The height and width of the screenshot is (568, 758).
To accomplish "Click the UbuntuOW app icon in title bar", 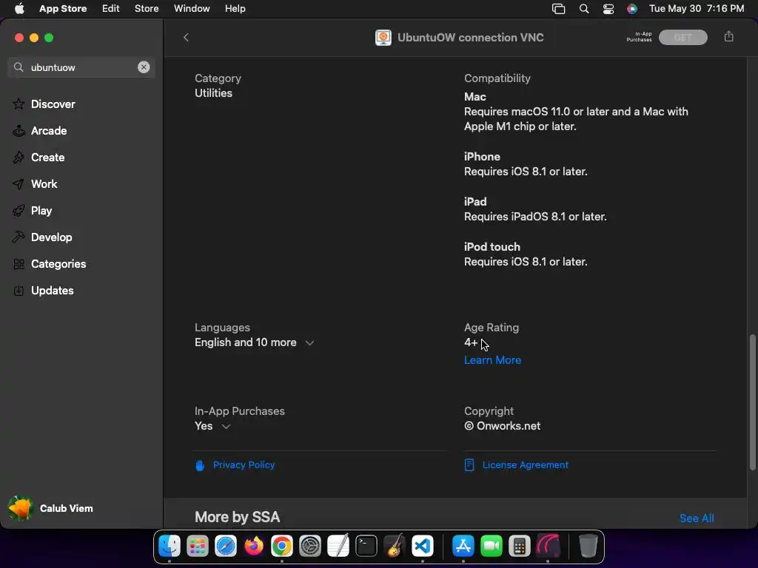I will (x=383, y=38).
